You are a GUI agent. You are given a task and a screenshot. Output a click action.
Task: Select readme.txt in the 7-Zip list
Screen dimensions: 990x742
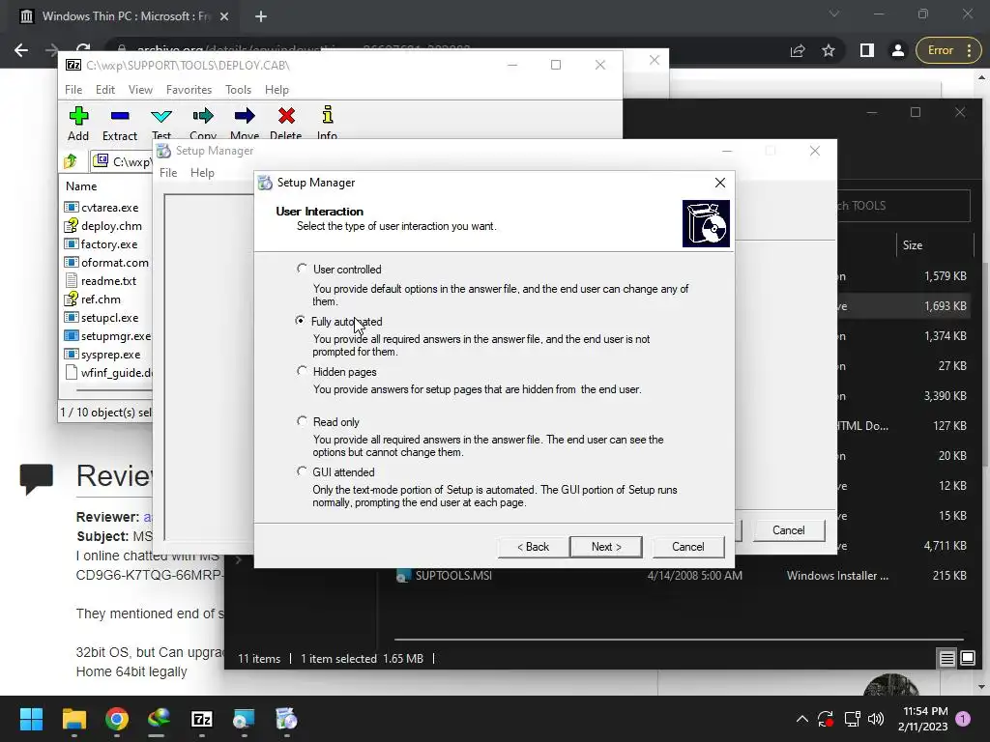(107, 281)
